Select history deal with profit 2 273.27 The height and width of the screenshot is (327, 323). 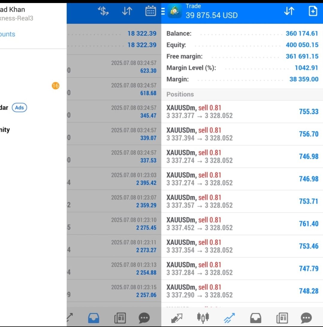click(114, 246)
